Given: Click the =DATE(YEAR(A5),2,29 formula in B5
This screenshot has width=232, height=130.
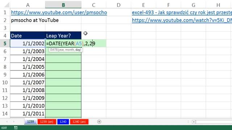Looking at the screenshot, I should [71, 43].
